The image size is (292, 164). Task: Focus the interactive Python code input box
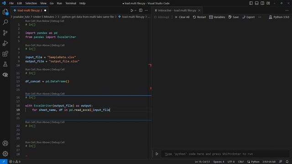225,154
